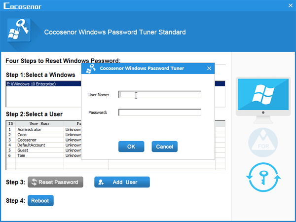Image resolution: width=296 pixels, height=222 pixels.
Task: Click the faded FOR circle icon
Action: click(263, 143)
